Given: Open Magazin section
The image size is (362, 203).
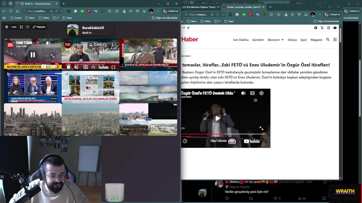Looking at the screenshot, I should [x=316, y=40].
